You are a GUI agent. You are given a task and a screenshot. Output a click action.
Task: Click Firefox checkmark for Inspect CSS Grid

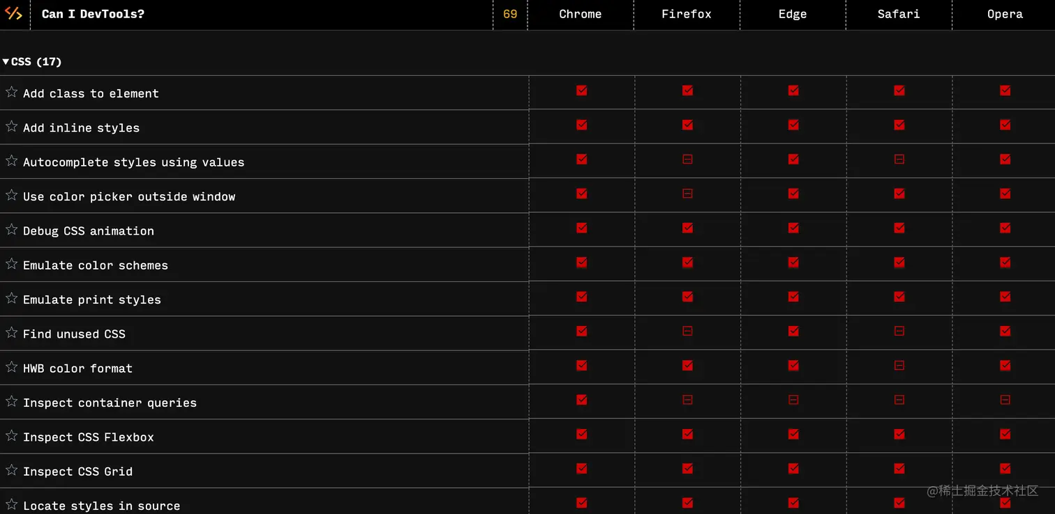(x=687, y=469)
